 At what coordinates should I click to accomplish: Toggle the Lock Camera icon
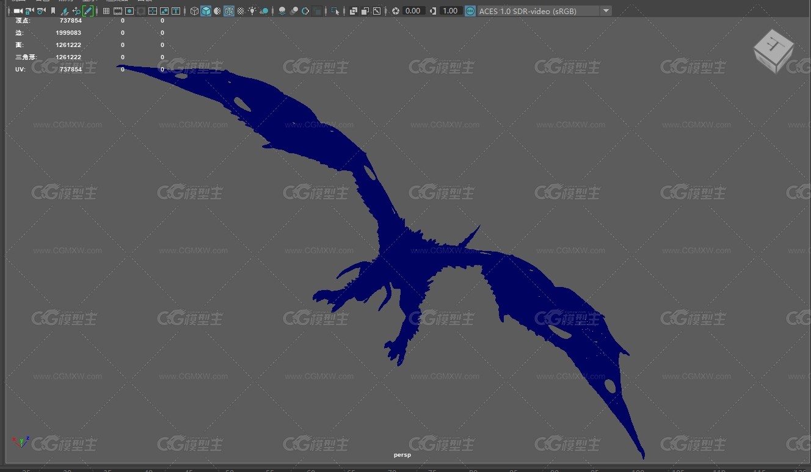(29, 11)
